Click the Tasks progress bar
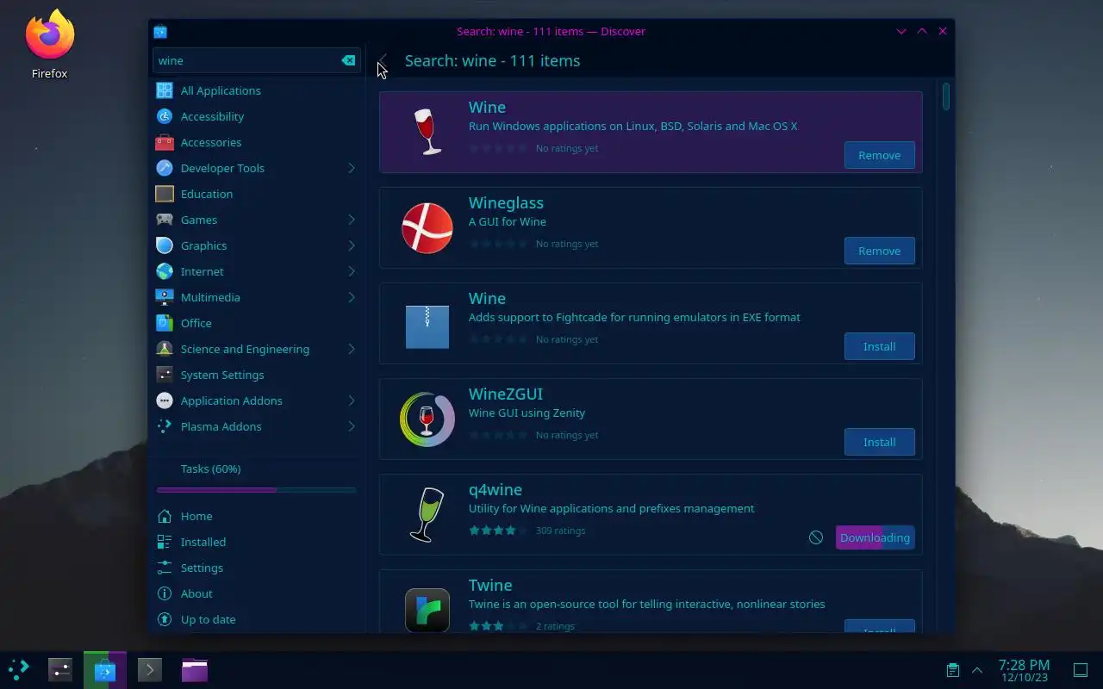The image size is (1103, 689). click(x=256, y=490)
